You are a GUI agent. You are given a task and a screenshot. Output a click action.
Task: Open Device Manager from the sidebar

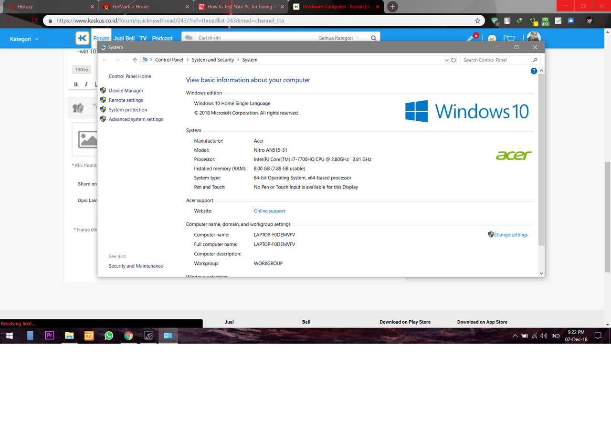coord(126,91)
